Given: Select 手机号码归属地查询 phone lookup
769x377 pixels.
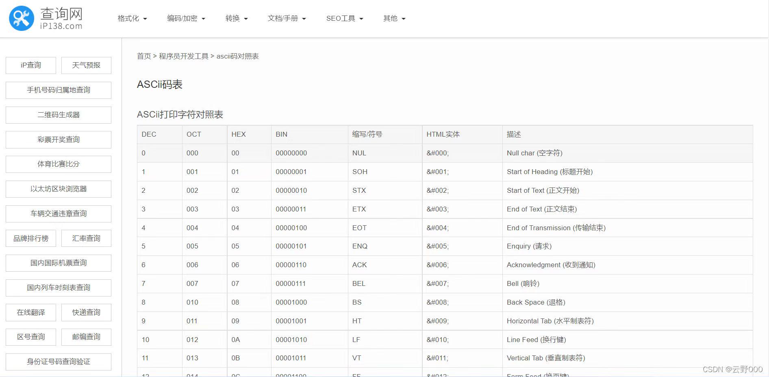Looking at the screenshot, I should [x=58, y=90].
